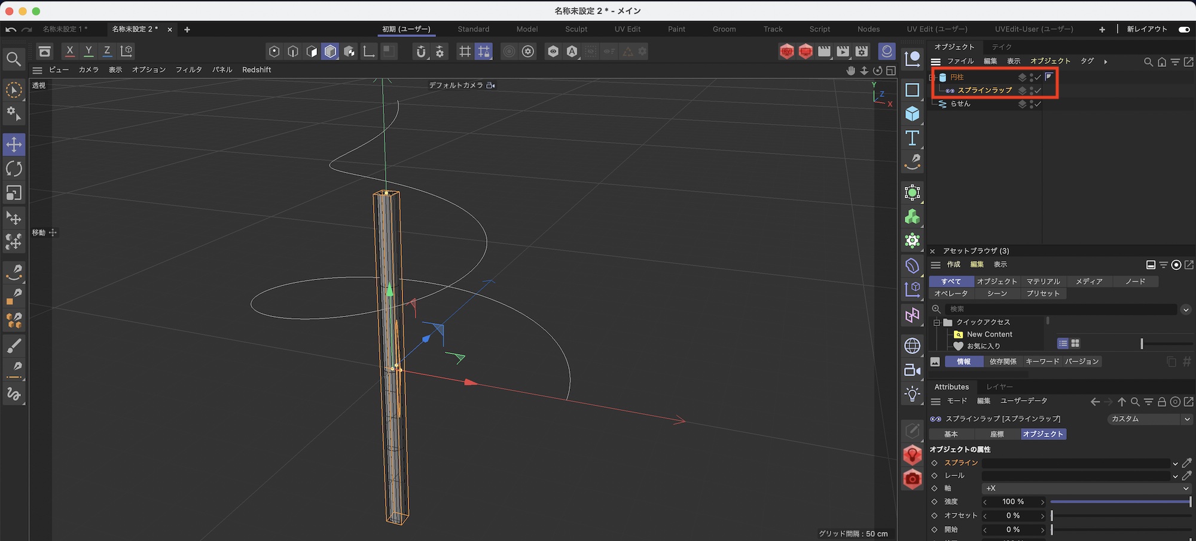Toggle the 新レイアウト switch

click(x=1183, y=29)
